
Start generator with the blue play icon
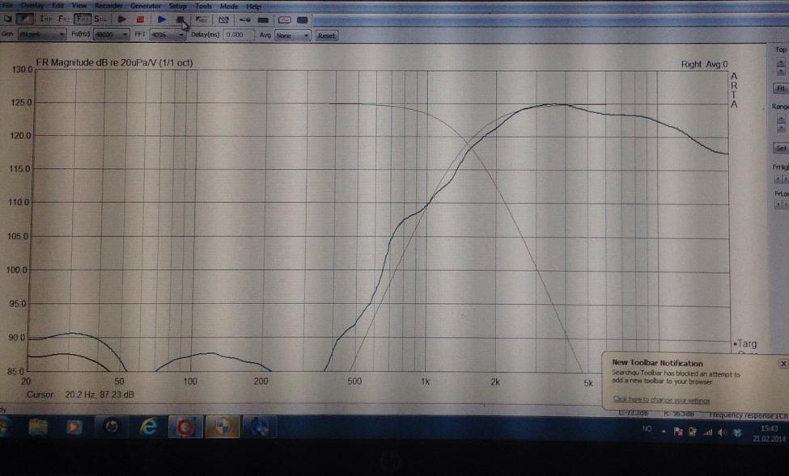[162, 19]
